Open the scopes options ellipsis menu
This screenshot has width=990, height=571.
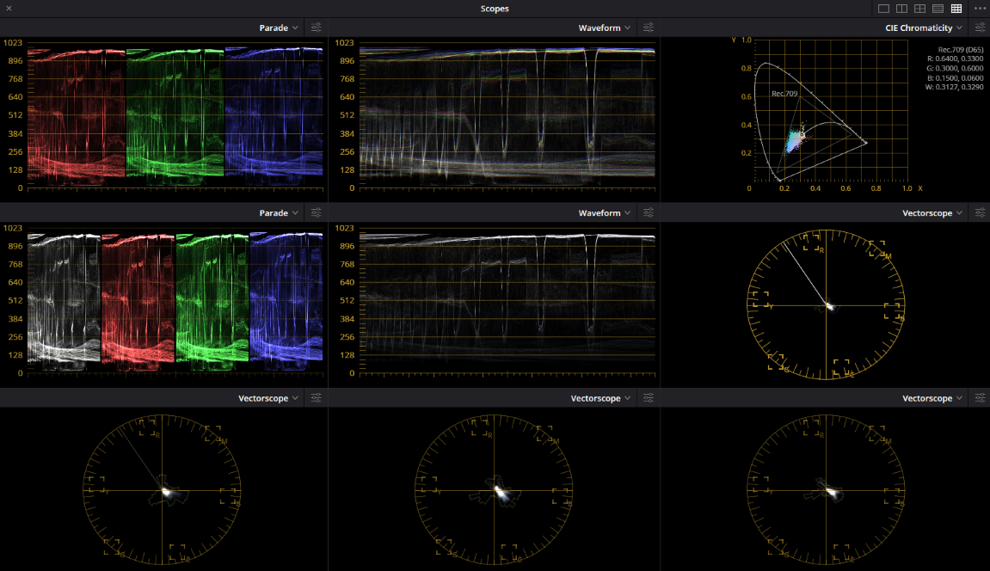tap(979, 8)
